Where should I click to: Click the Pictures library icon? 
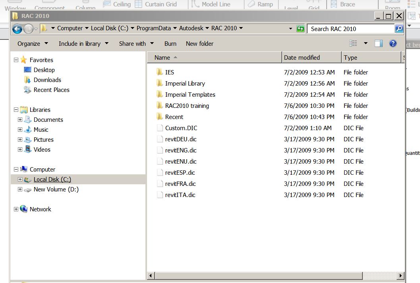(x=27, y=139)
